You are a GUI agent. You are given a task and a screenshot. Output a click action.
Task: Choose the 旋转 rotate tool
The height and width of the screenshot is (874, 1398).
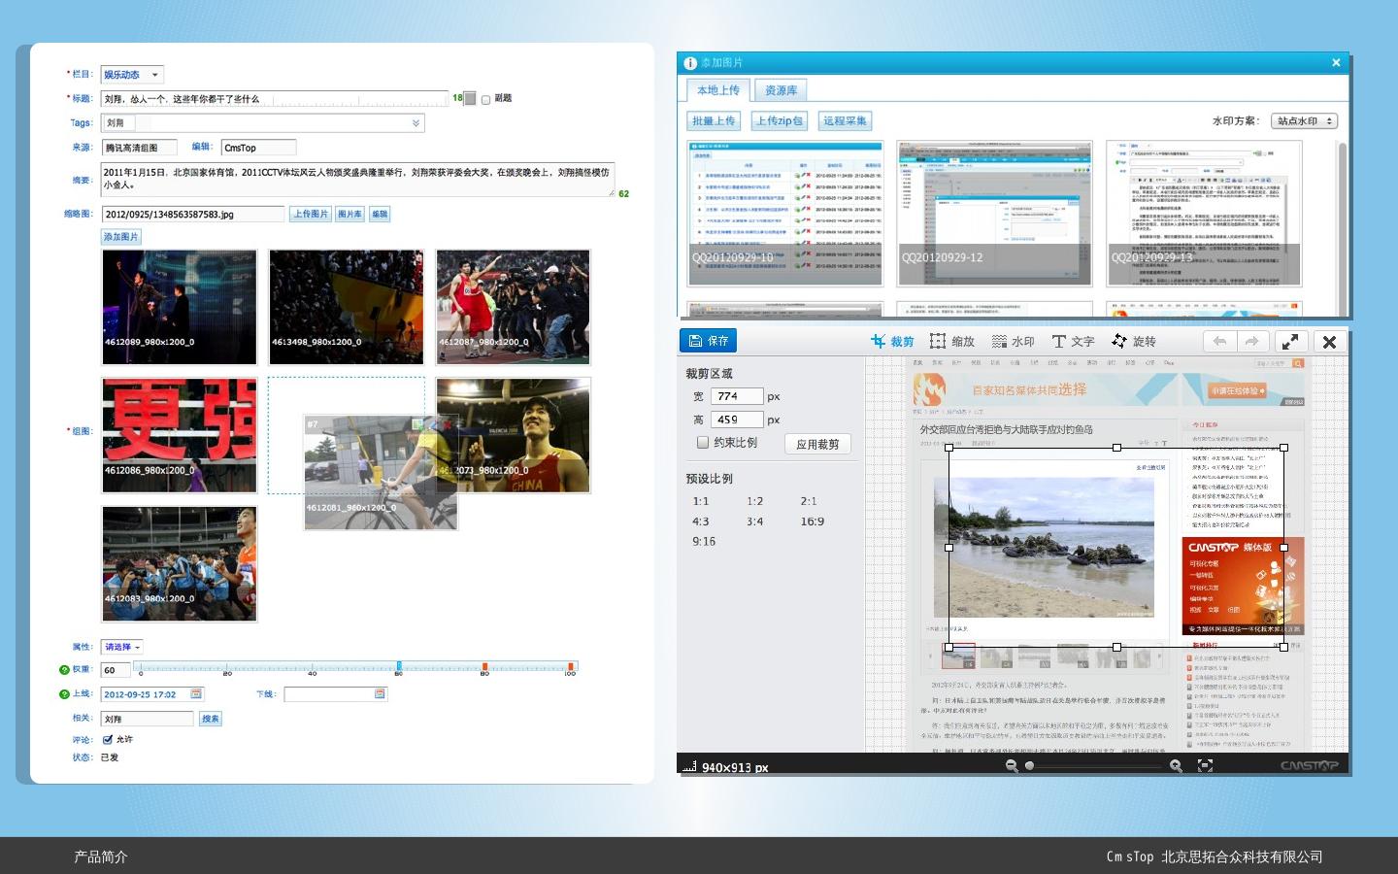1134,342
